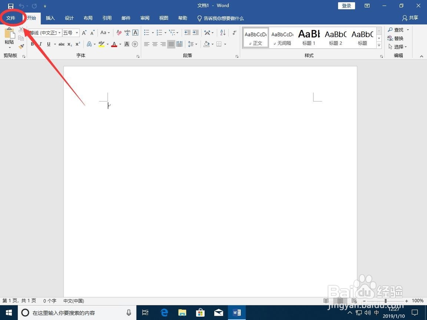Increase font size with the larger A icon

(x=84, y=33)
